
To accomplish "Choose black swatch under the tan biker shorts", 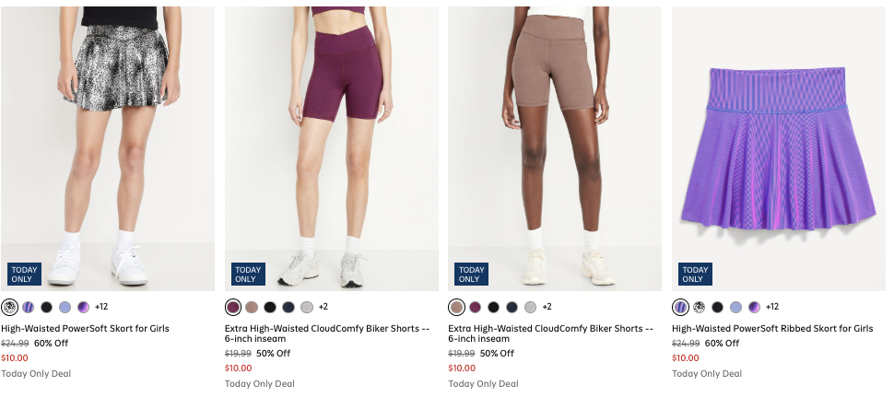I will (x=494, y=307).
